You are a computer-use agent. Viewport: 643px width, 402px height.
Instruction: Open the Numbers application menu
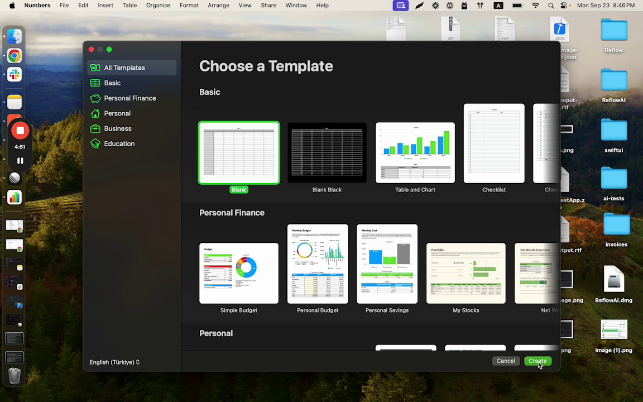point(37,6)
